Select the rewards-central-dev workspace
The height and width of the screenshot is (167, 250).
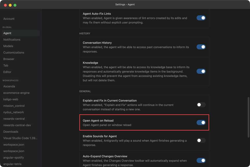pyautogui.click(x=16, y=125)
